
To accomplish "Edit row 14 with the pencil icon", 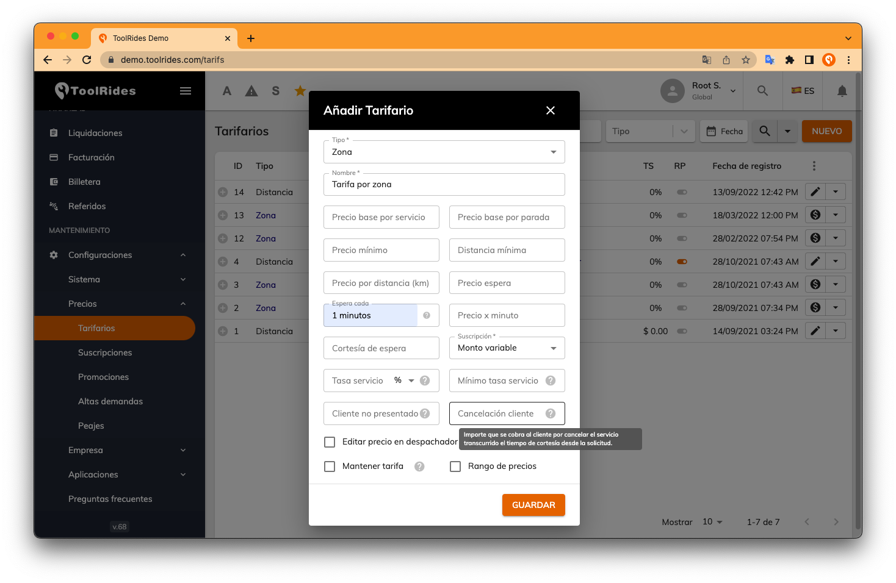I will [815, 191].
